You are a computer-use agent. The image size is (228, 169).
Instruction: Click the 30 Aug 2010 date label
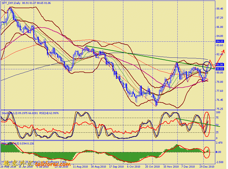(98, 166)
